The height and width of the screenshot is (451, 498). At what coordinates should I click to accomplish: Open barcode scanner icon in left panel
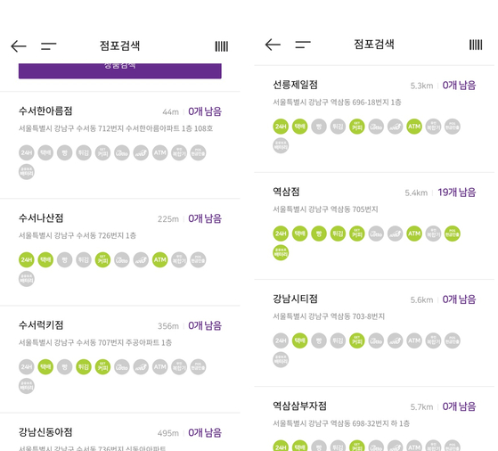tap(221, 46)
